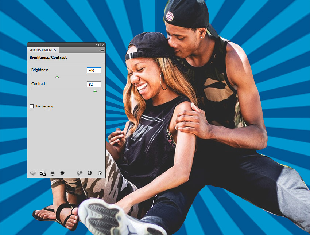Click the Brightness label text
This screenshot has height=235, width=310.
click(x=40, y=70)
